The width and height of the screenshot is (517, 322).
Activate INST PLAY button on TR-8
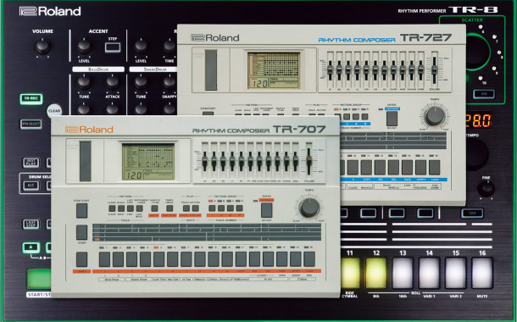pyautogui.click(x=31, y=163)
